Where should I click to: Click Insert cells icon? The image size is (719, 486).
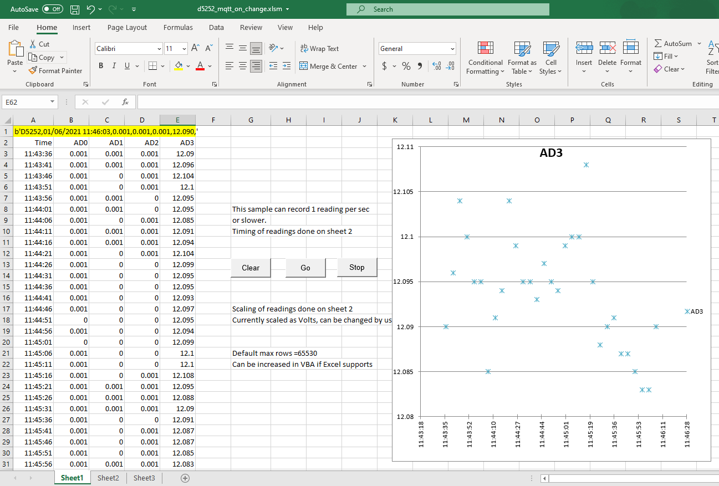point(584,48)
